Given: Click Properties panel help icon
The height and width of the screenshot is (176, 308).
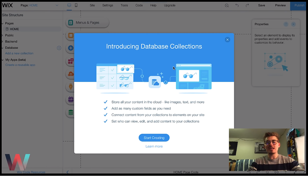Looking at the screenshot, I should pos(286,24).
